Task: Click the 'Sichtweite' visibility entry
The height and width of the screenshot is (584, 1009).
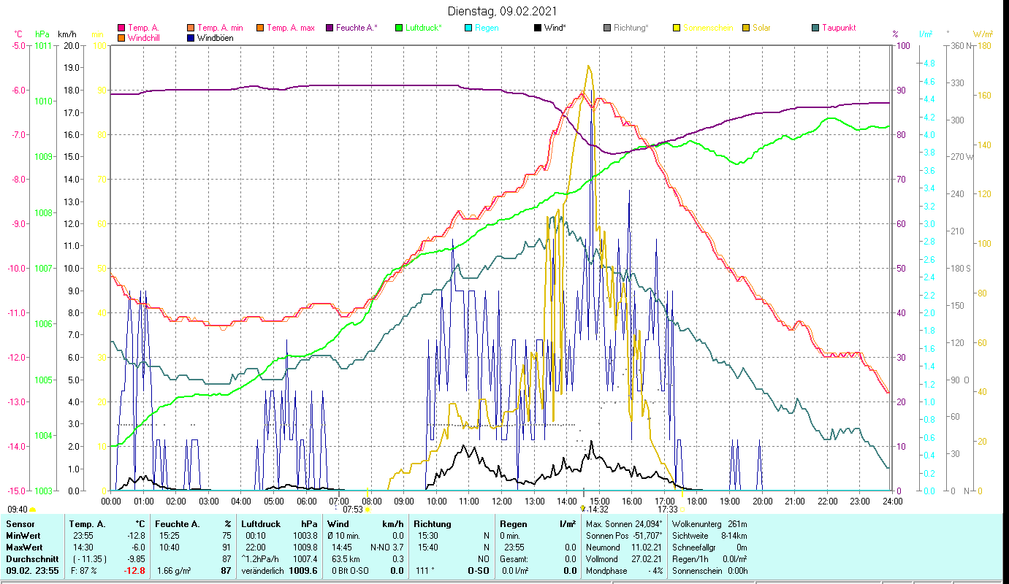Action: click(709, 536)
